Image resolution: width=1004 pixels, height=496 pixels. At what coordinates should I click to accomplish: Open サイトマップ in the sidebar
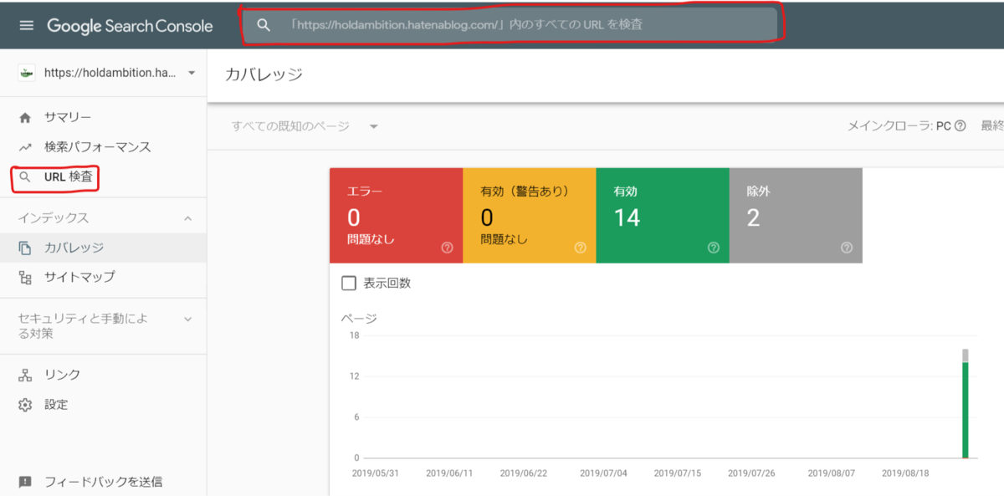click(x=103, y=277)
